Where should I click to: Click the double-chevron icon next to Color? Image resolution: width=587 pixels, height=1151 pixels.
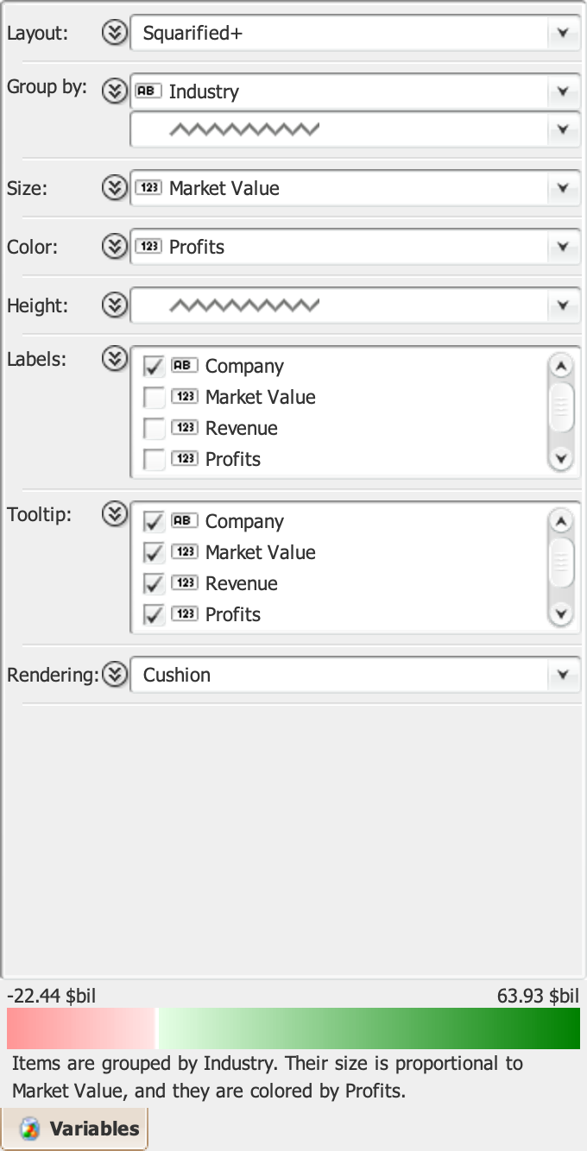tap(114, 247)
